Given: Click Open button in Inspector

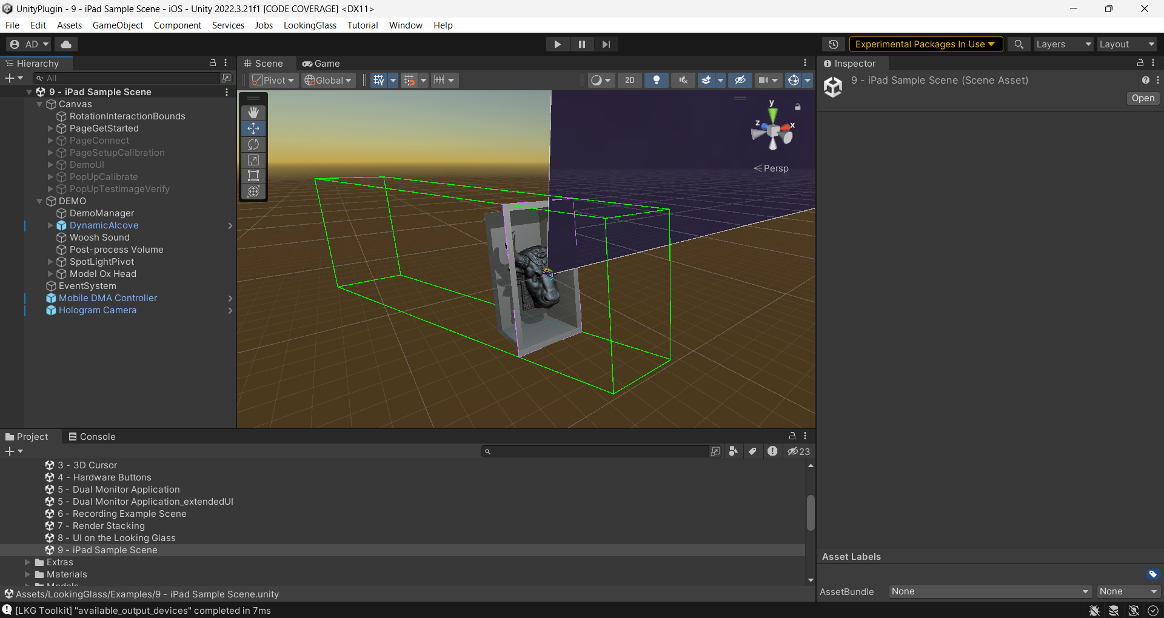Looking at the screenshot, I should (1143, 98).
